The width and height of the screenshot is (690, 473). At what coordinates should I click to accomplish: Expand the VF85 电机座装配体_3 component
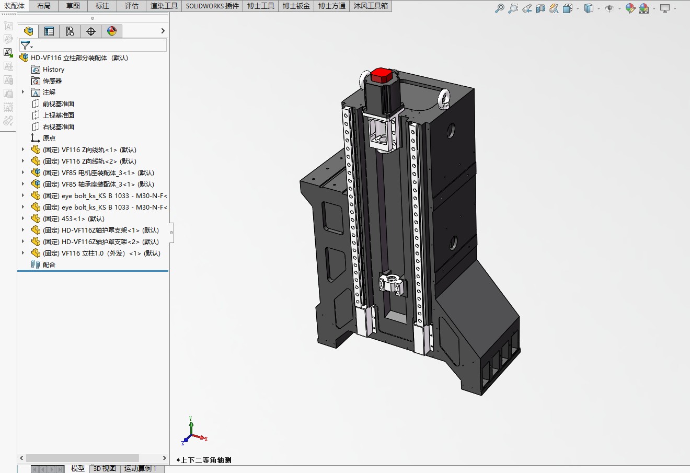point(23,172)
